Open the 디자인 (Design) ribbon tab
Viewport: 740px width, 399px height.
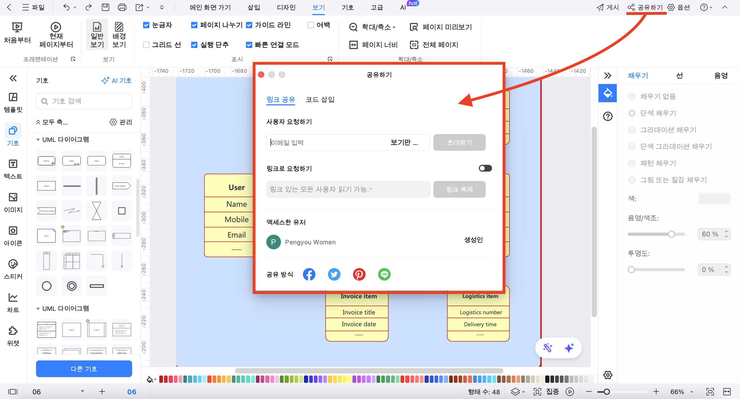(x=286, y=8)
